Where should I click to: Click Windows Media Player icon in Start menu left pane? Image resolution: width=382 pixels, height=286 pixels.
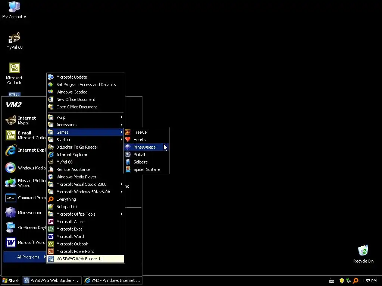tap(10, 168)
